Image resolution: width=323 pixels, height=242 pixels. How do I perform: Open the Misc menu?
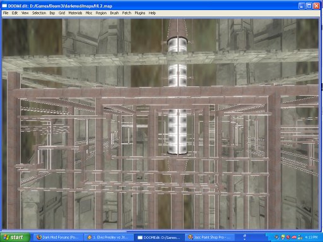89,13
